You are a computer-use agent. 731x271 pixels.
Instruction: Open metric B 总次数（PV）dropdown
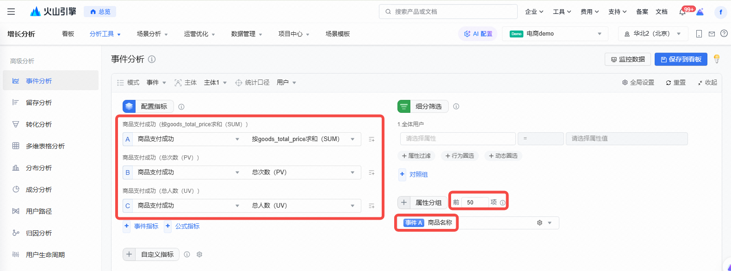click(x=303, y=172)
